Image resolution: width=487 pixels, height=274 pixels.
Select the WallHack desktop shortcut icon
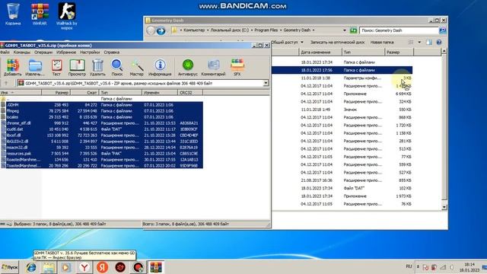(x=67, y=16)
